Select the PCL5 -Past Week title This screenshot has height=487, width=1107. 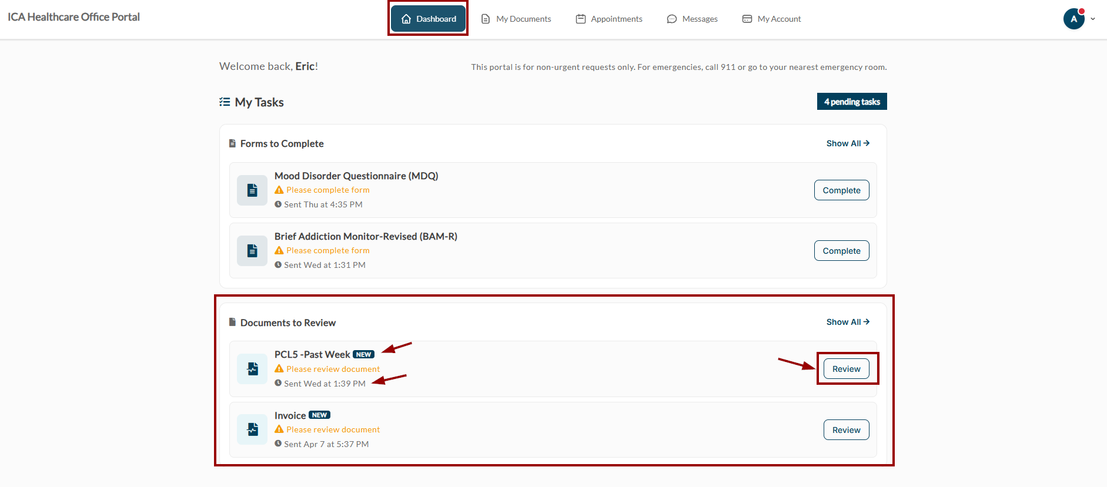click(312, 354)
